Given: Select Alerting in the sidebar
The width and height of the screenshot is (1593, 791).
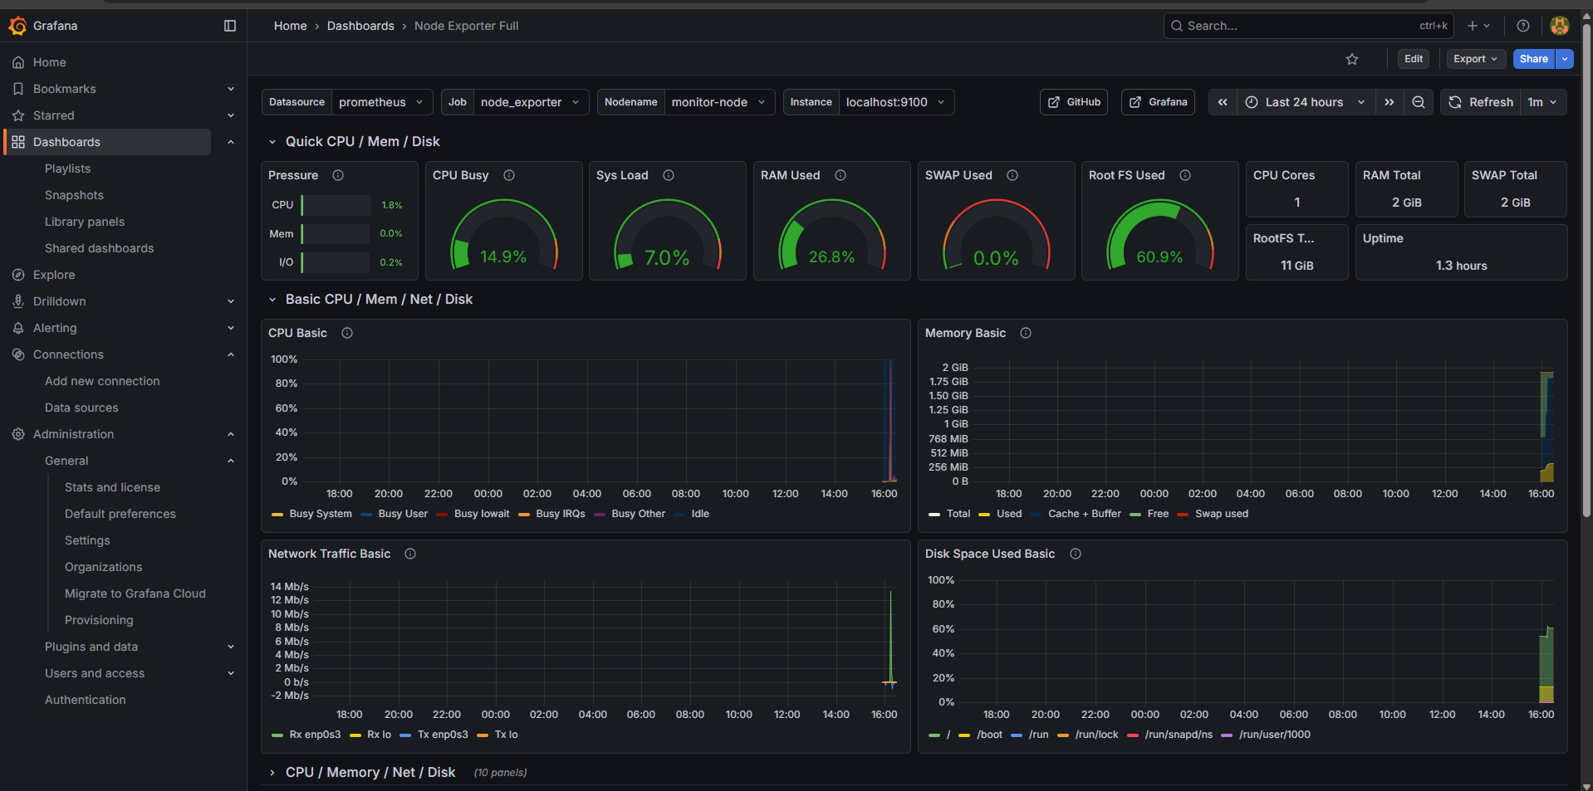Looking at the screenshot, I should [55, 328].
